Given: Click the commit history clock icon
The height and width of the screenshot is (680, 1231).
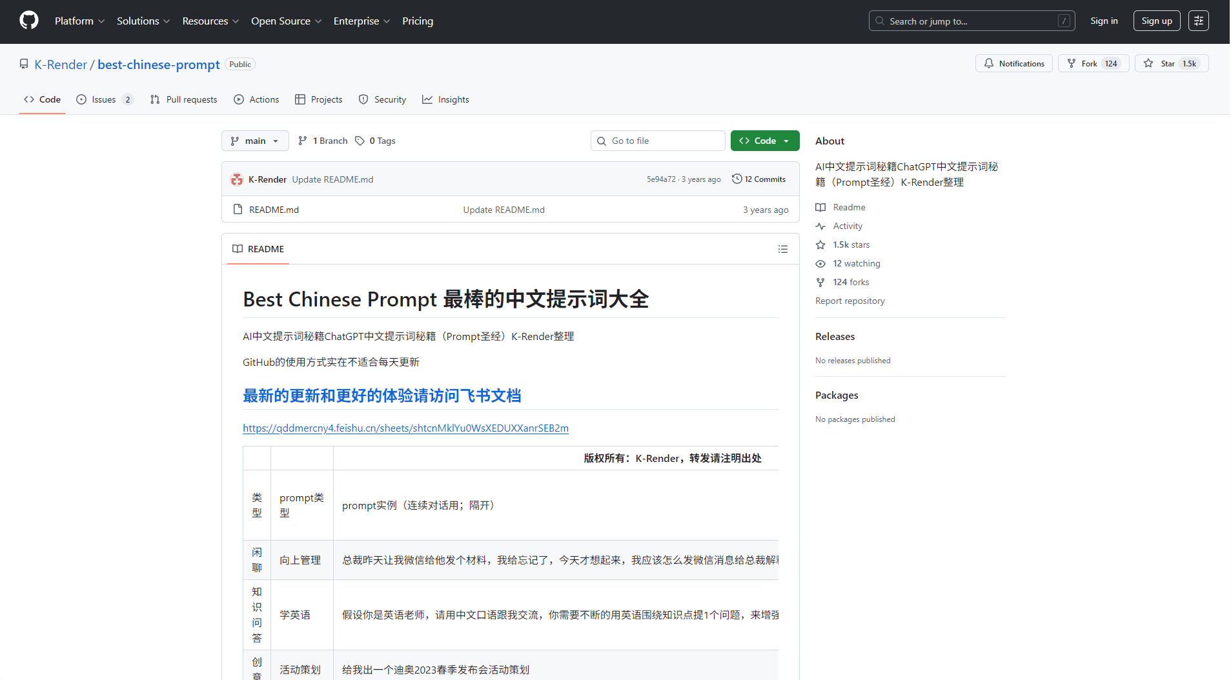Looking at the screenshot, I should 738,179.
